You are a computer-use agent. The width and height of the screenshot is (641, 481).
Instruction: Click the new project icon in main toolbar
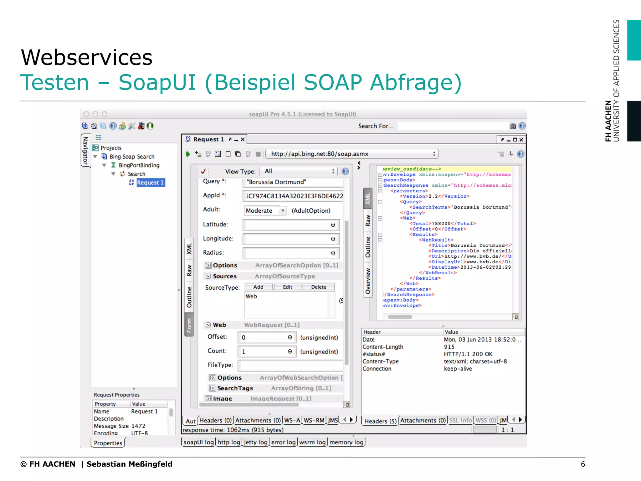[85, 126]
